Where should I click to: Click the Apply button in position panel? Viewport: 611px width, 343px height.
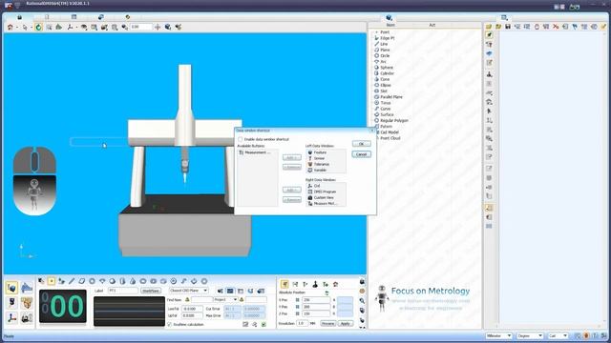[x=345, y=324]
